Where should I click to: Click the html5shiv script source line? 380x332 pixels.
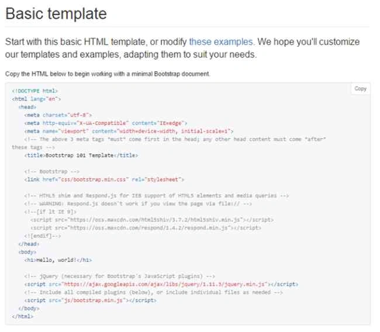pos(152,220)
